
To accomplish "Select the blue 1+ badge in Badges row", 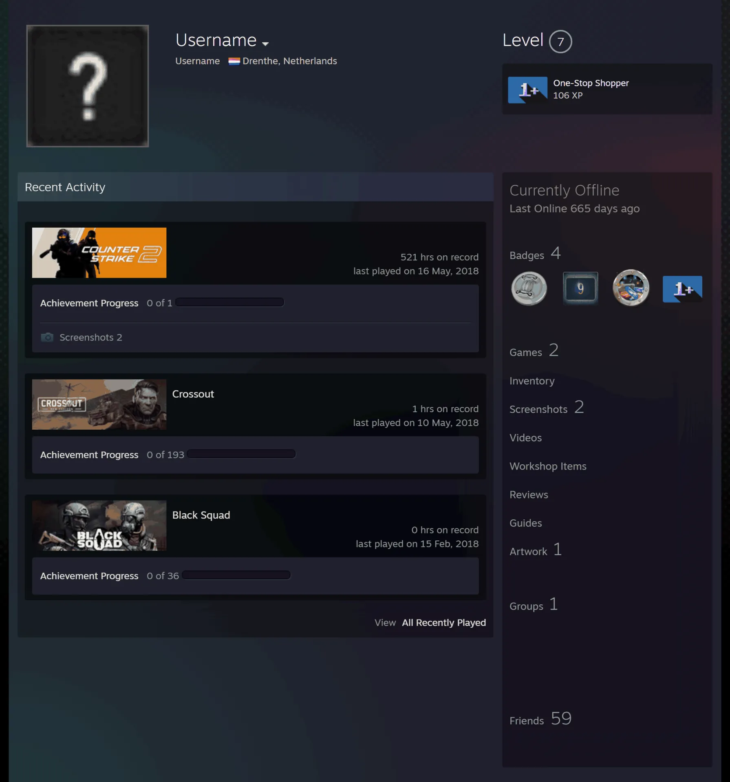I will [x=682, y=289].
